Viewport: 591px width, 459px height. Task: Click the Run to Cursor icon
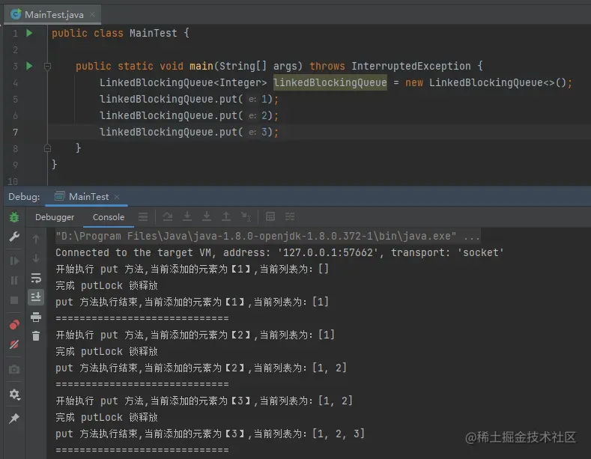click(x=246, y=216)
